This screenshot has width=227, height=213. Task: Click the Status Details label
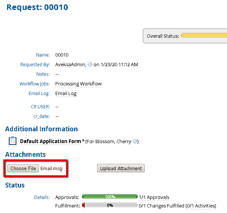coord(42,197)
